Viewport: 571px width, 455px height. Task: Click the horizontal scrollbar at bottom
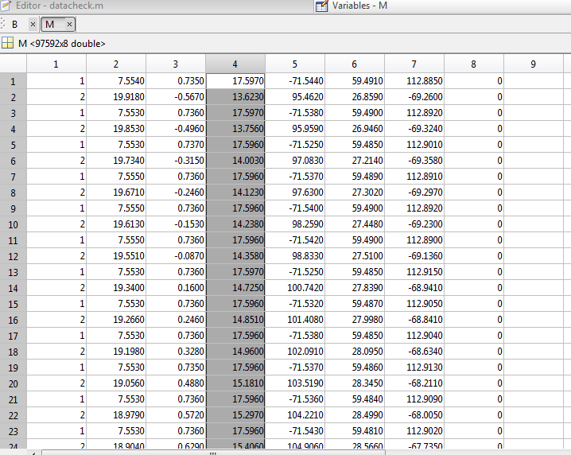coord(239,452)
